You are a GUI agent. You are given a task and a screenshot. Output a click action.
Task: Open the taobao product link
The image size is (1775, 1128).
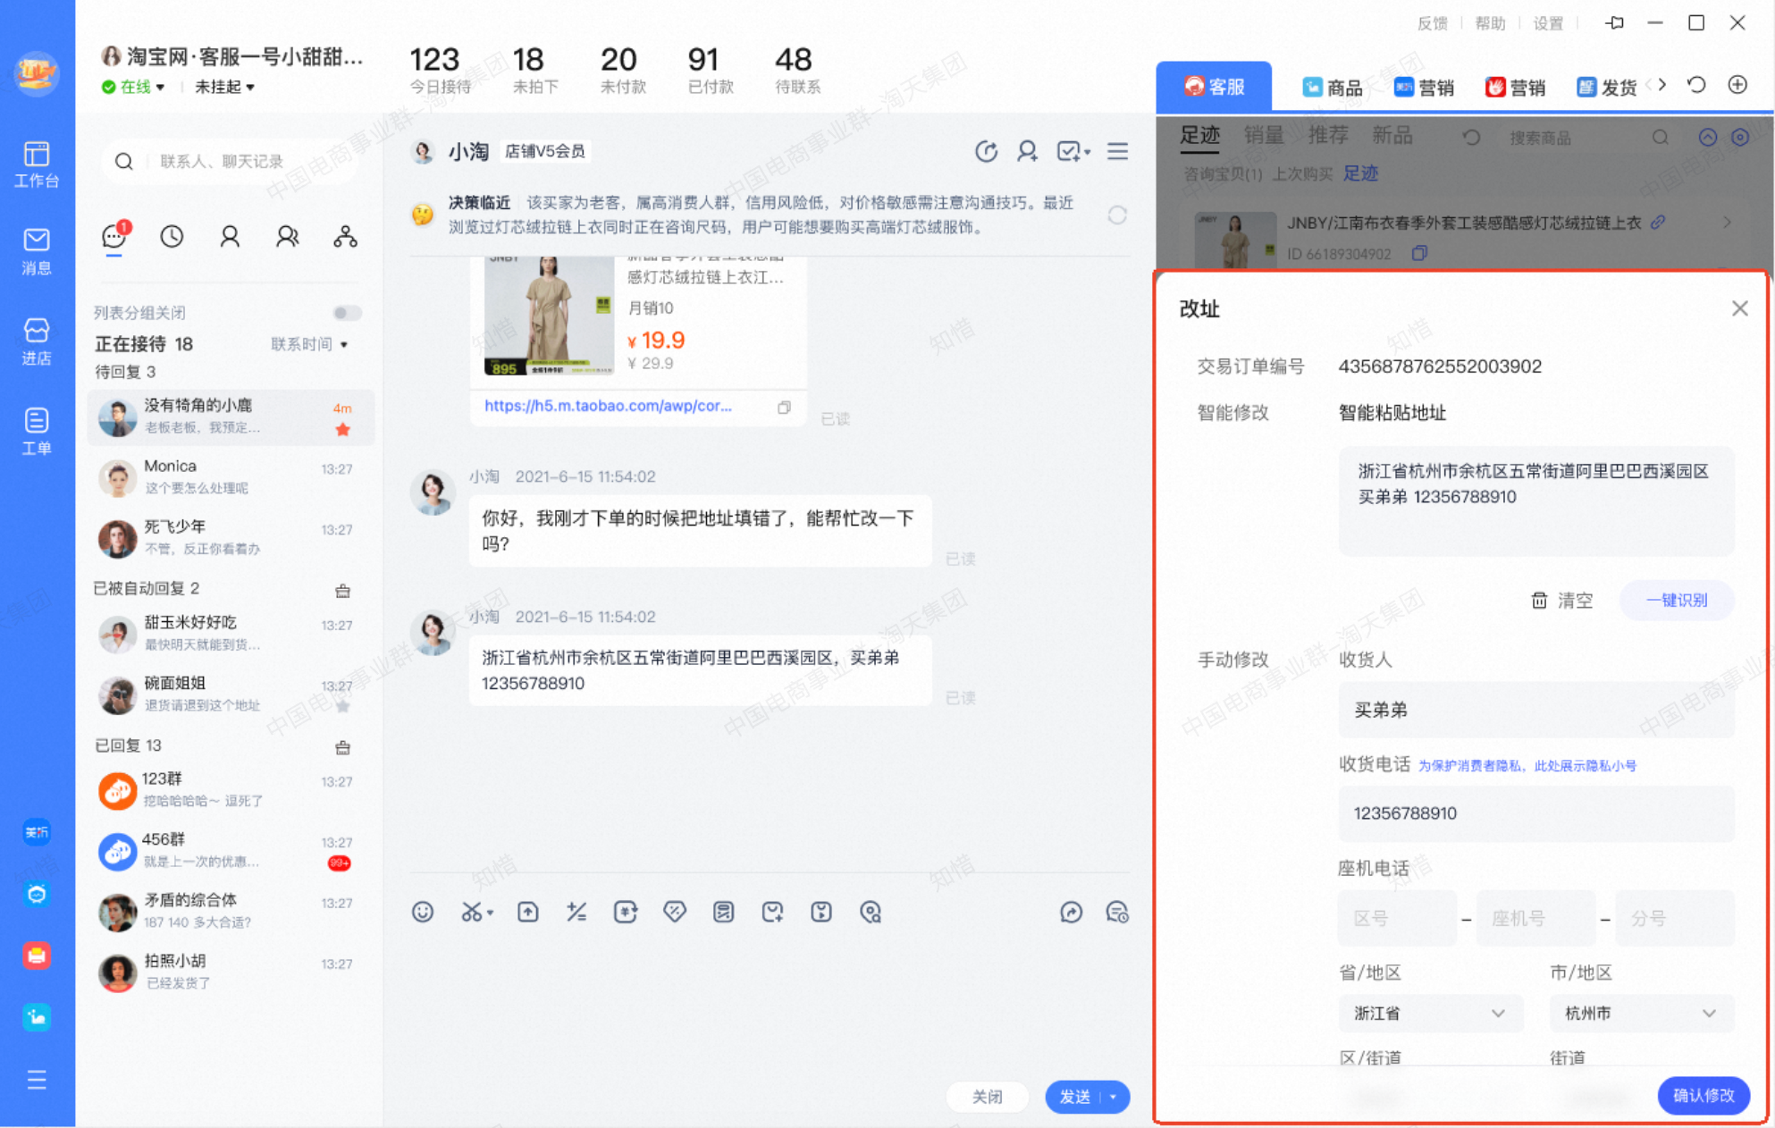[608, 406]
